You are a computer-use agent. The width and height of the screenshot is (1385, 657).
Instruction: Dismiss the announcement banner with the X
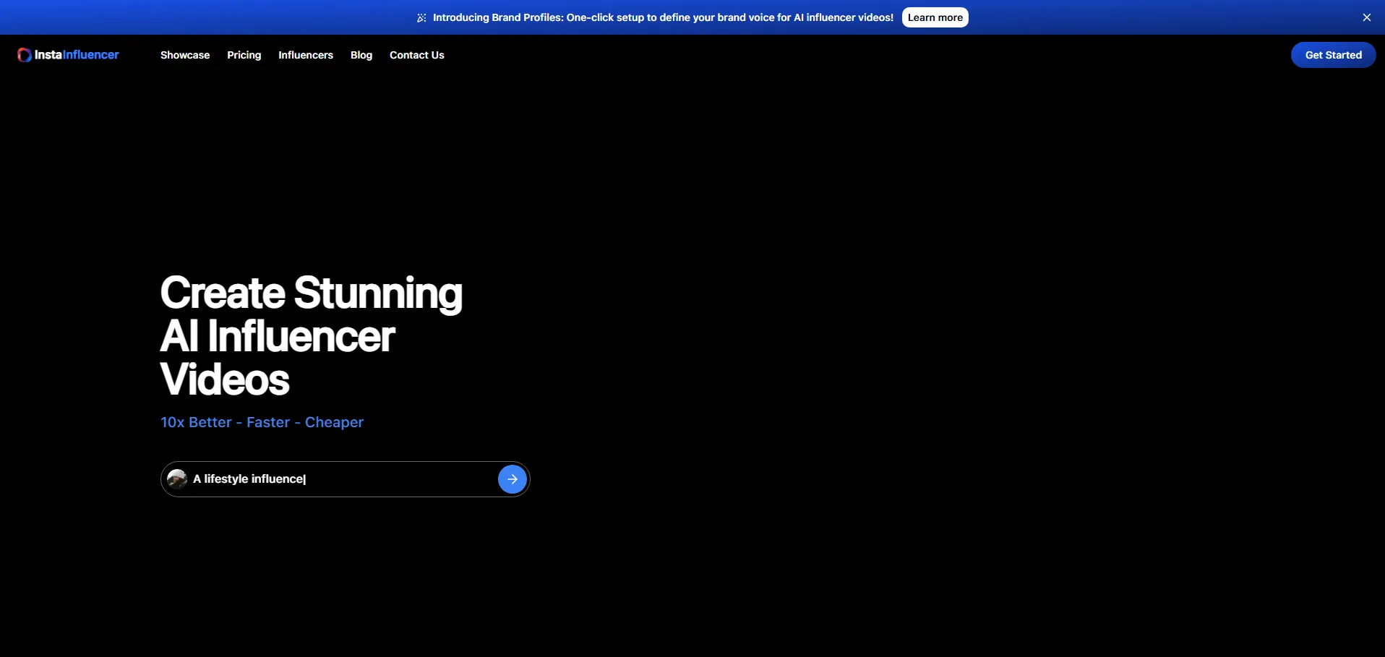1366,17
